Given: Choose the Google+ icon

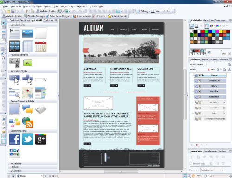Looking at the screenshot, I should coord(41,139).
